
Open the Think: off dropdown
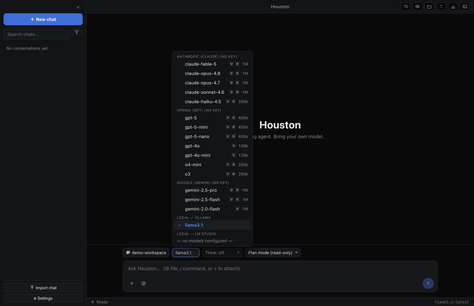point(222,252)
